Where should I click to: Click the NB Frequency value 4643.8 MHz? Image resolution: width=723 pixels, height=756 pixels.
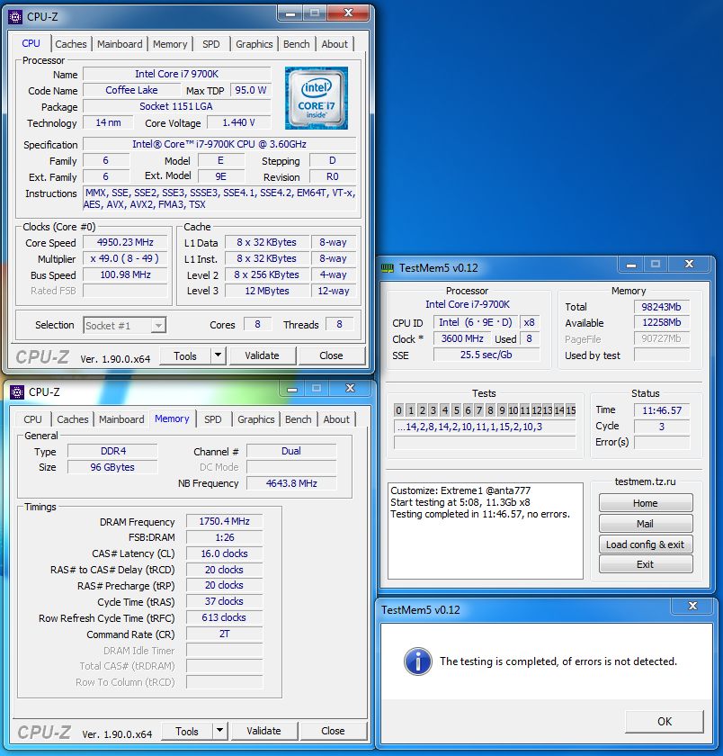pos(291,483)
